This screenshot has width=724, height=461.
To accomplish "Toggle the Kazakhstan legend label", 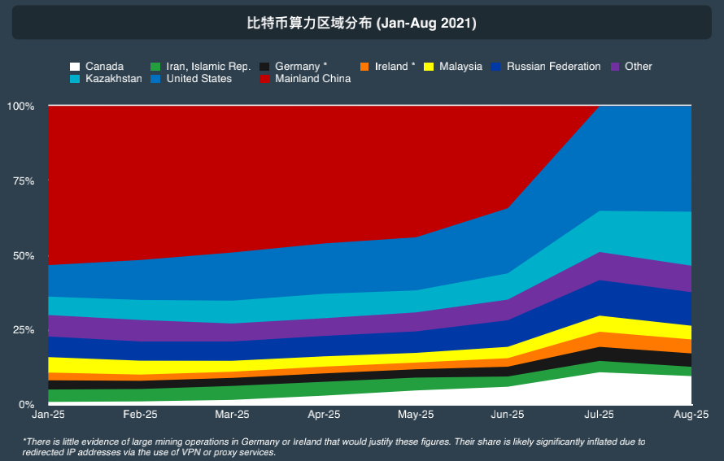I will [114, 79].
